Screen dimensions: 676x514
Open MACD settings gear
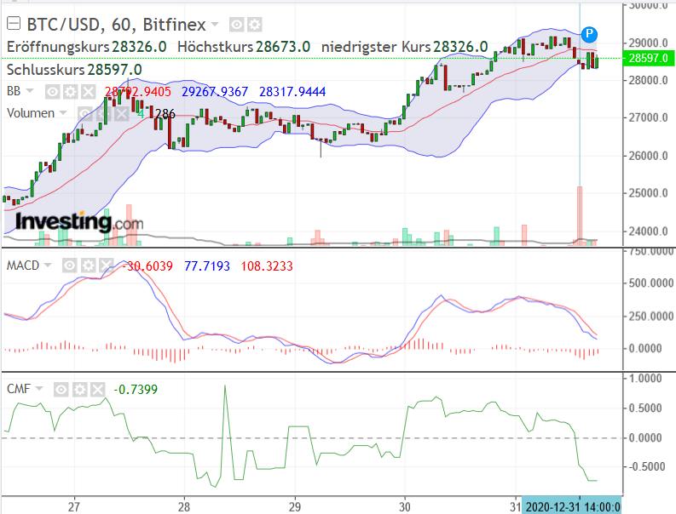(88, 266)
